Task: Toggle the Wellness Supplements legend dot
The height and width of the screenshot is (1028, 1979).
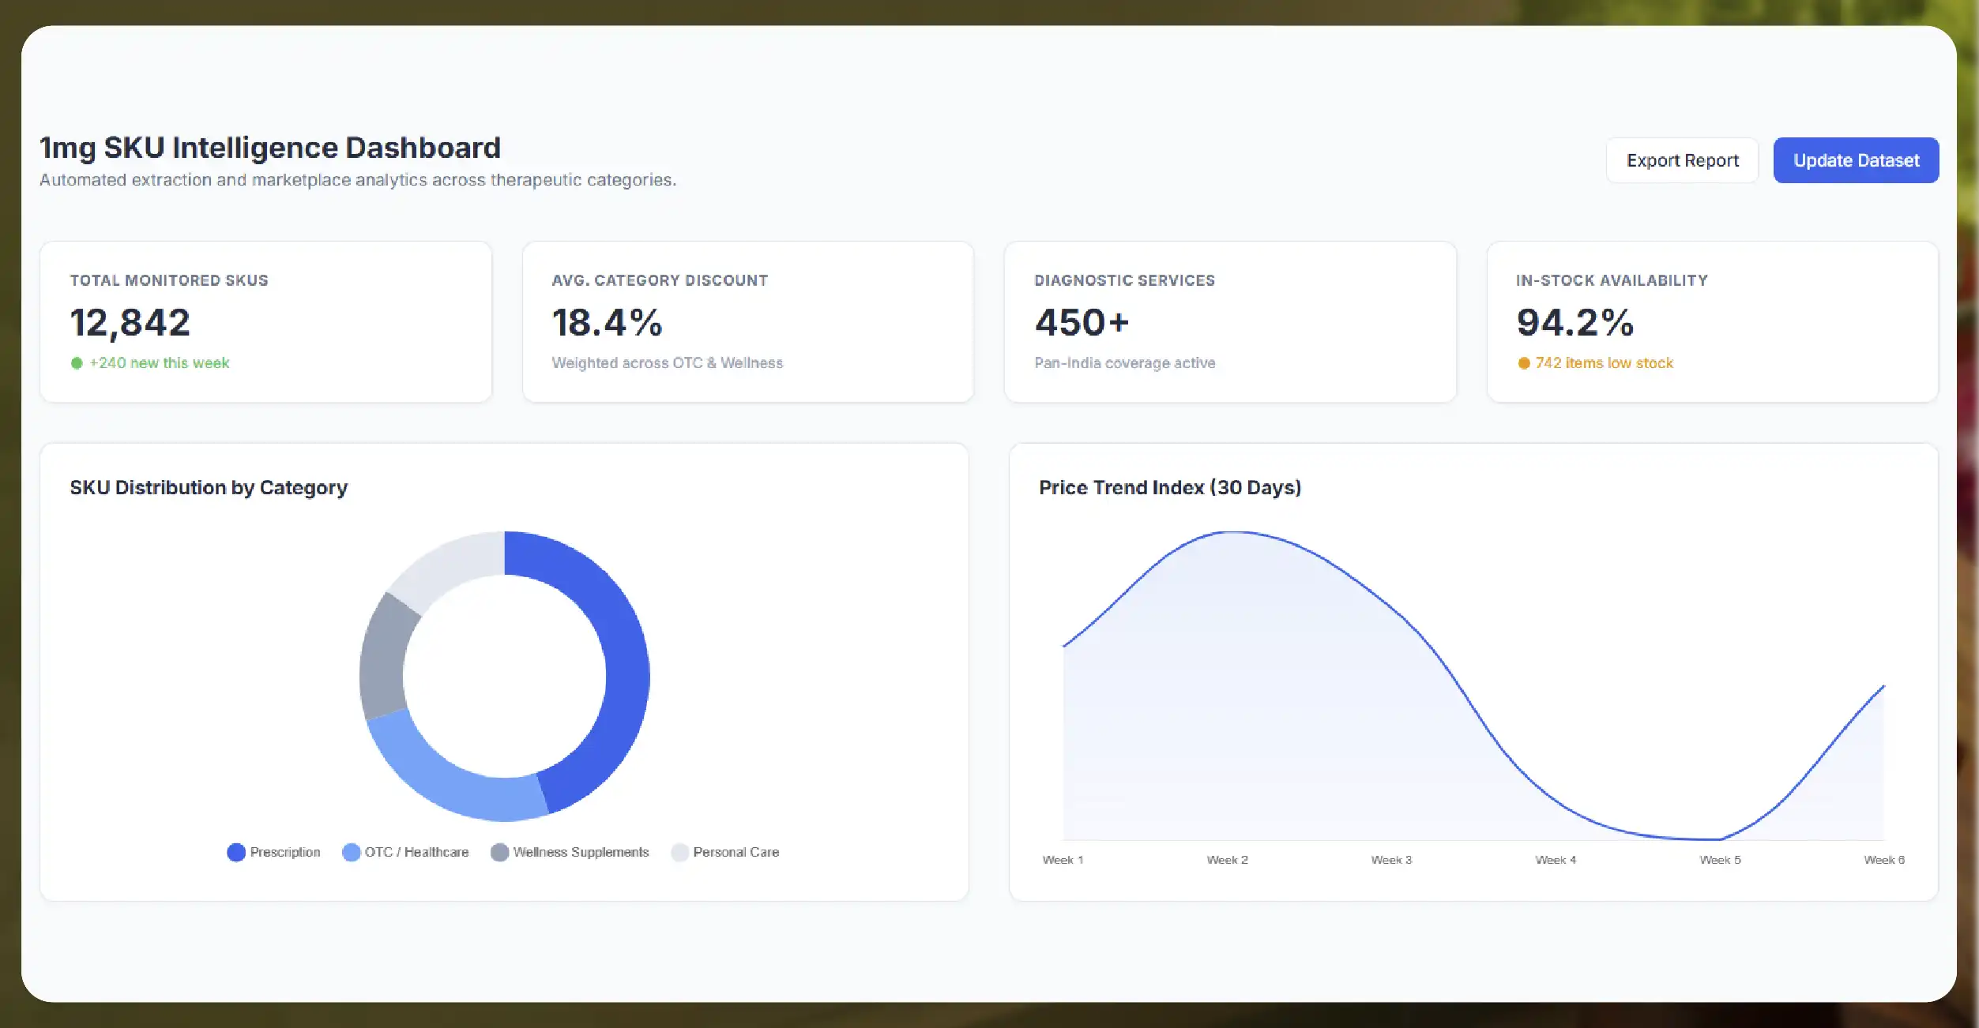Action: 499,852
